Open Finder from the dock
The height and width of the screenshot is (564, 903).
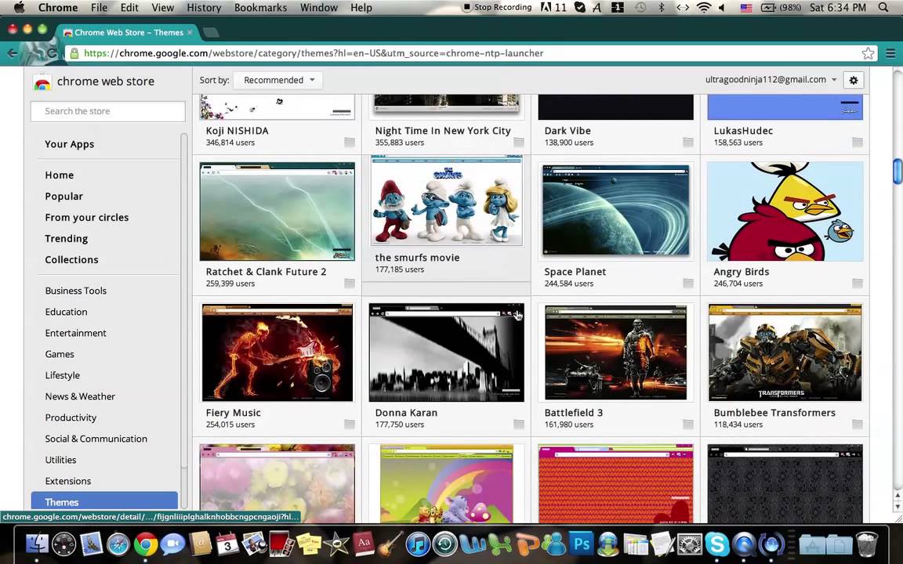(37, 544)
